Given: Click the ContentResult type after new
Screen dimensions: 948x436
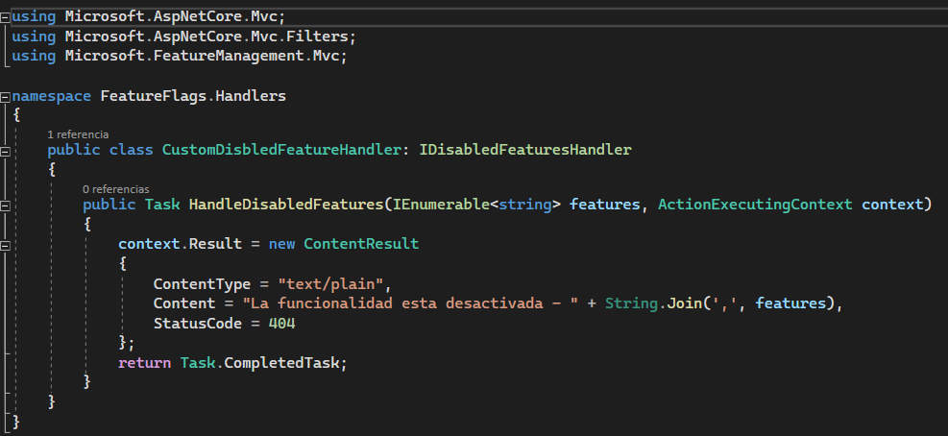Looking at the screenshot, I should click(x=361, y=244).
